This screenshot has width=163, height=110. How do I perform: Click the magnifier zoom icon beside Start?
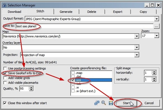[104, 103]
